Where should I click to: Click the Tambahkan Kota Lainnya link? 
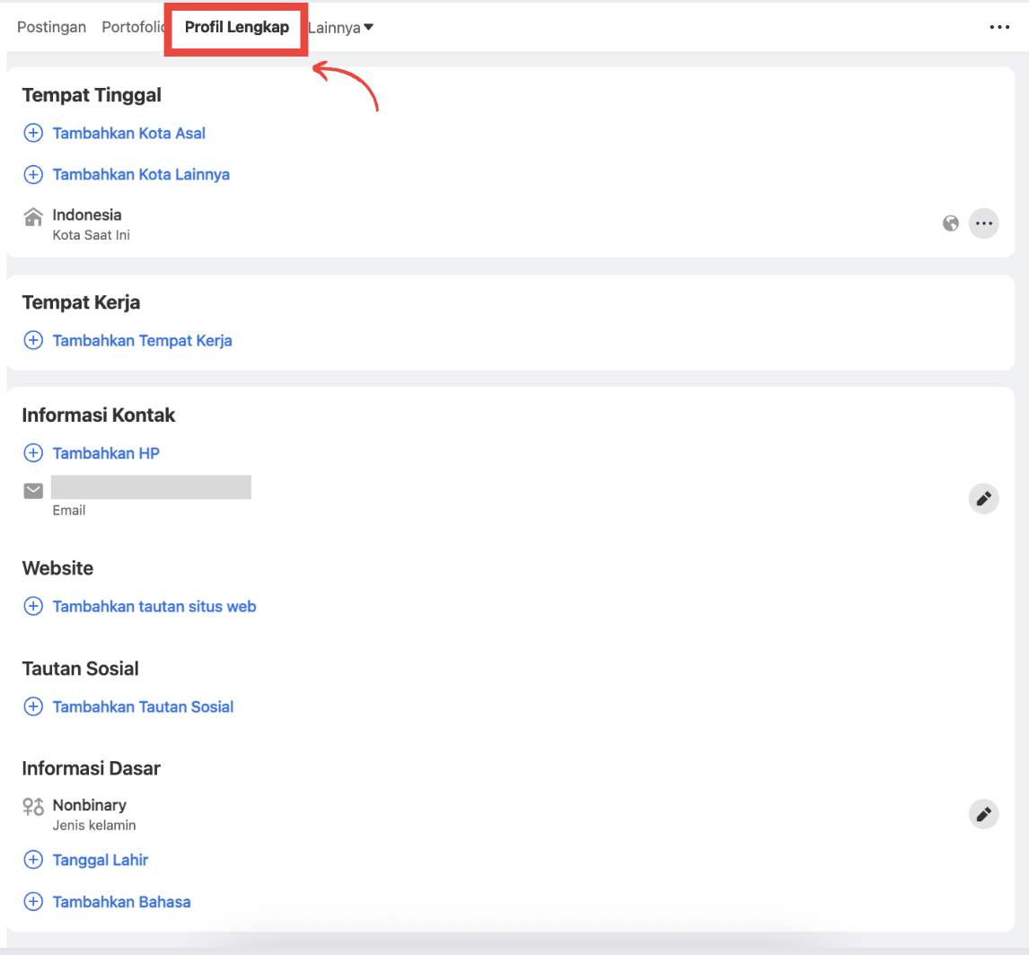pyautogui.click(x=141, y=174)
